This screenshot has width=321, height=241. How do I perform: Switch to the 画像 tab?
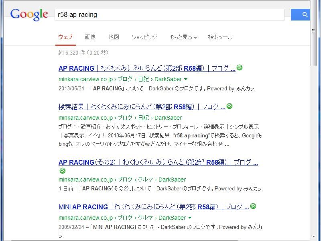click(90, 37)
